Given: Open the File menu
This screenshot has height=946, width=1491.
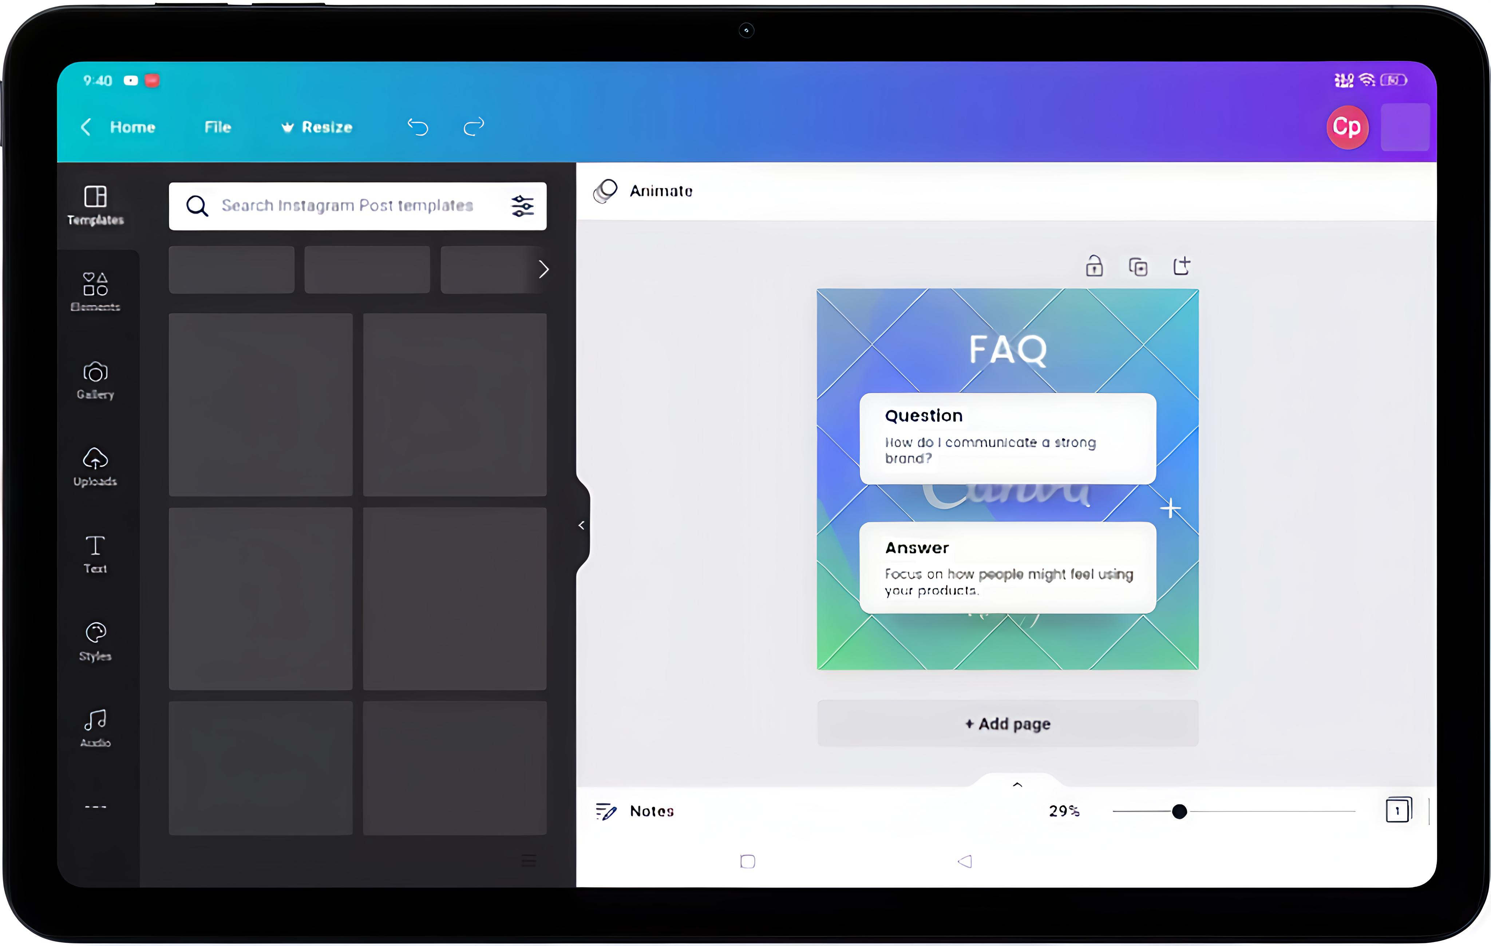Looking at the screenshot, I should [217, 127].
